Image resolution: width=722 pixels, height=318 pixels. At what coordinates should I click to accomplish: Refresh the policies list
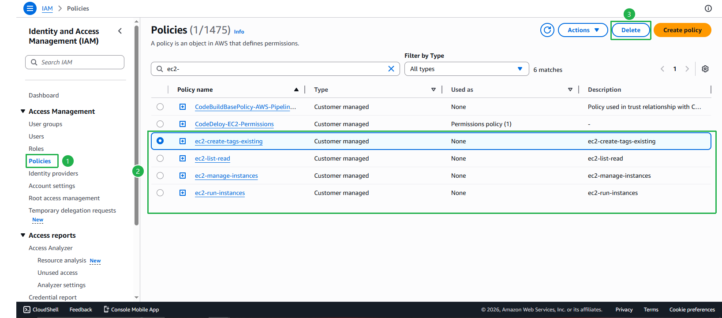tap(547, 30)
